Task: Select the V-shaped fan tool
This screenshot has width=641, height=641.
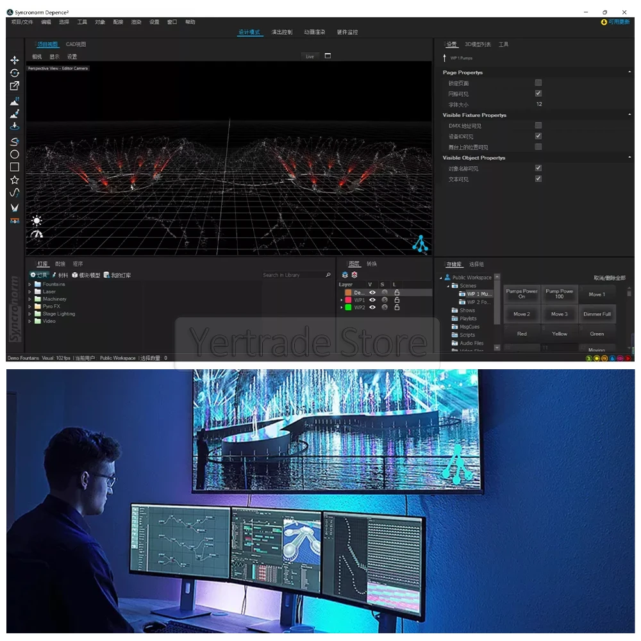Action: click(x=15, y=208)
